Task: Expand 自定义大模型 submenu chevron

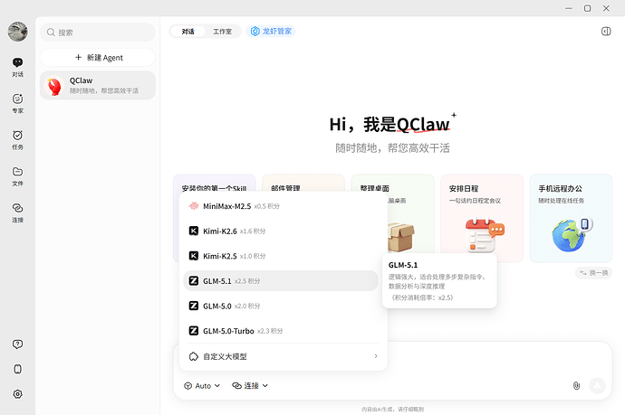Action: click(376, 356)
